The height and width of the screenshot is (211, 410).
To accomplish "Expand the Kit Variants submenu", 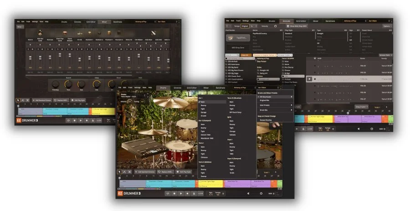I will click(x=275, y=97).
